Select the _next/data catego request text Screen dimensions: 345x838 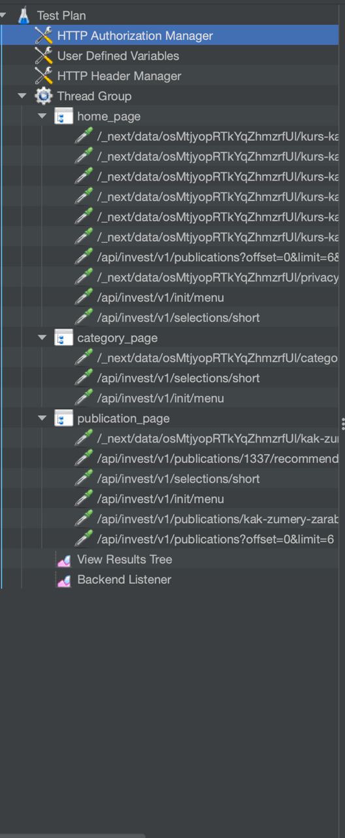[x=218, y=358]
